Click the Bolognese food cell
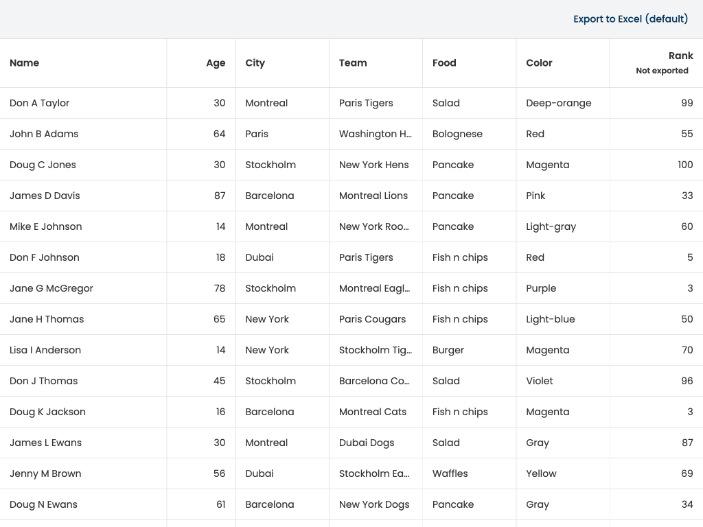 point(457,134)
